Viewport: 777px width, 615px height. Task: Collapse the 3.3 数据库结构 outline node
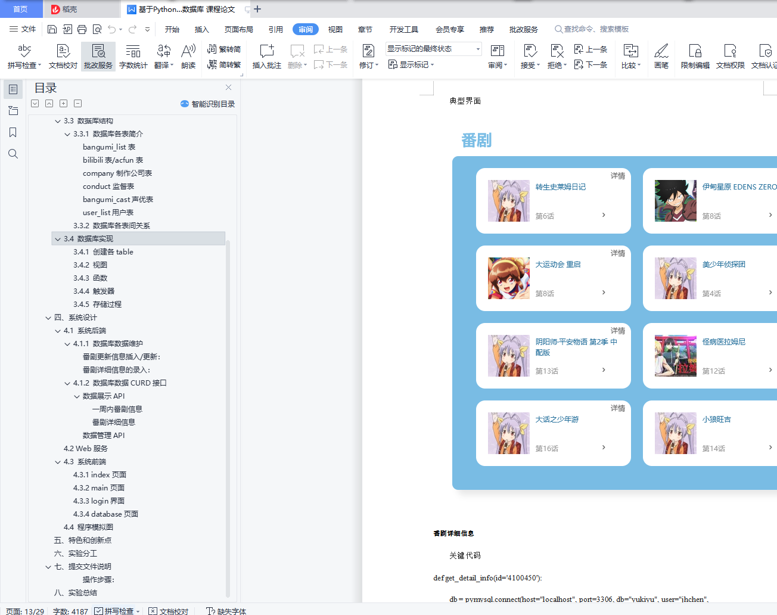58,121
